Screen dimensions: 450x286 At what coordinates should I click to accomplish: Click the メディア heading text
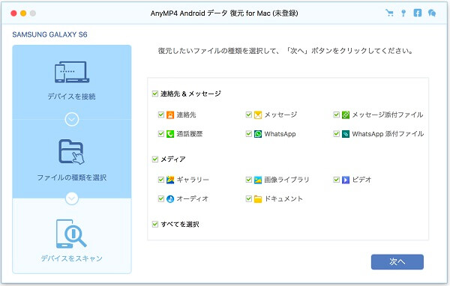[172, 159]
